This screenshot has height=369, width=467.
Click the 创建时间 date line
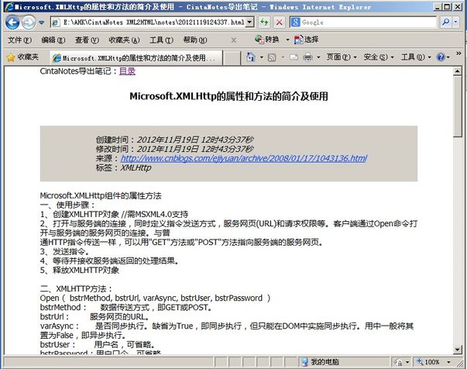point(174,140)
